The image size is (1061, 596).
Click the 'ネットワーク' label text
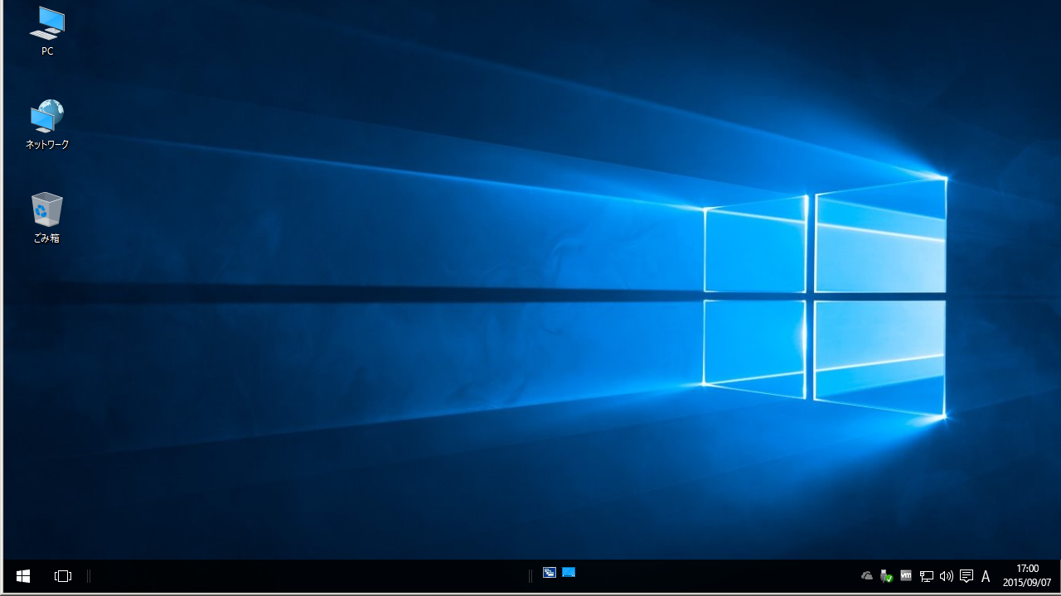point(47,145)
